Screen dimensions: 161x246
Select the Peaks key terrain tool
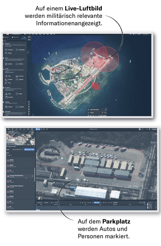[x=8, y=94]
